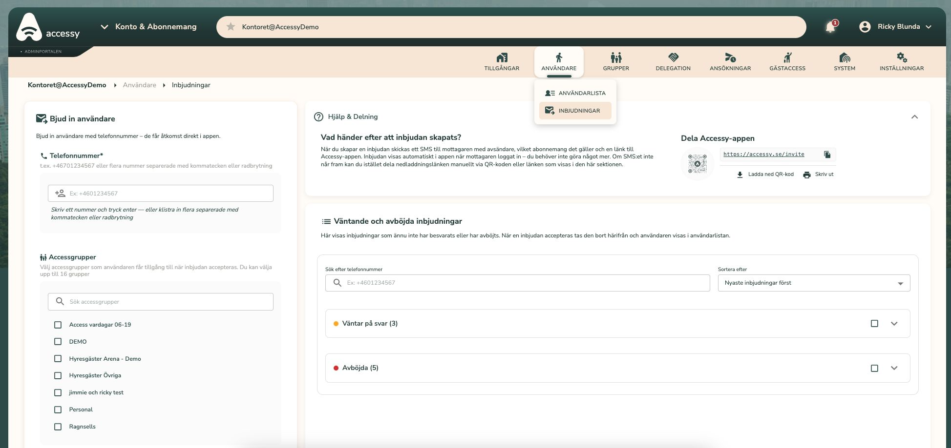
Task: Expand the Avböjda section
Action: tap(894, 368)
